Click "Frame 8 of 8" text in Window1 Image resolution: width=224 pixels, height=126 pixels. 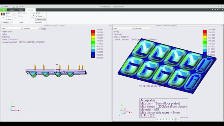[7, 32]
